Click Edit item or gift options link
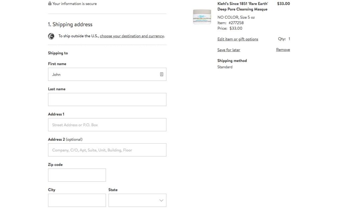 pyautogui.click(x=237, y=39)
